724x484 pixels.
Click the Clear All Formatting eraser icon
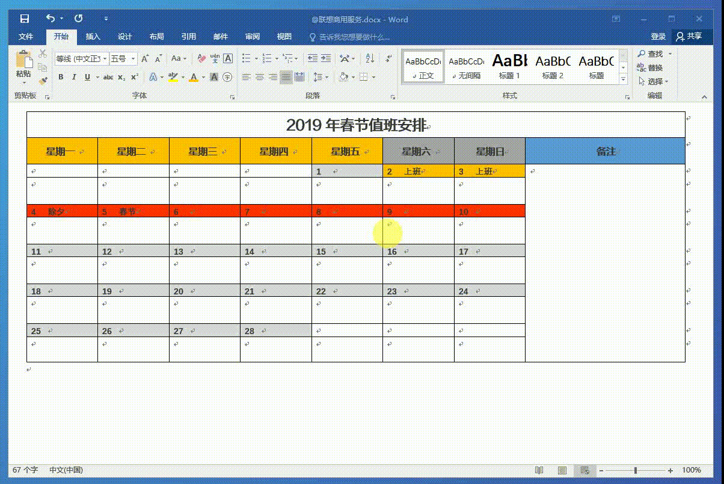click(201, 58)
